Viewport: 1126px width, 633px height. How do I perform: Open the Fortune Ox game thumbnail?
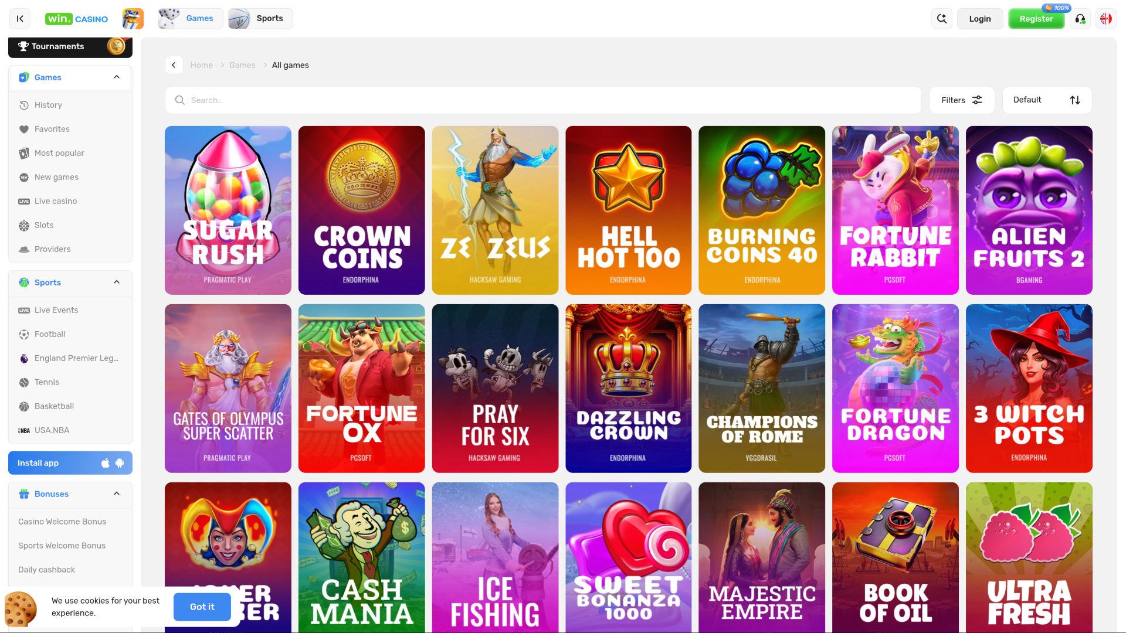coord(362,389)
